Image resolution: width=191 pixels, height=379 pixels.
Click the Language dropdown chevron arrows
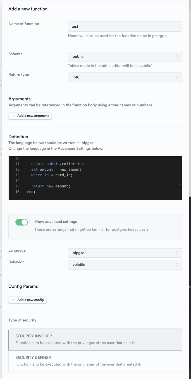point(177,253)
